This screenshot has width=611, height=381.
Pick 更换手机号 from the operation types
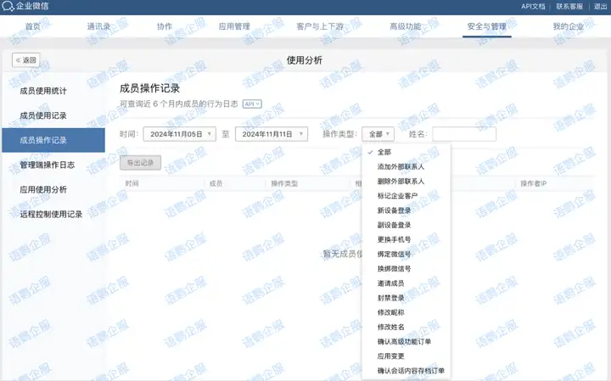point(394,239)
